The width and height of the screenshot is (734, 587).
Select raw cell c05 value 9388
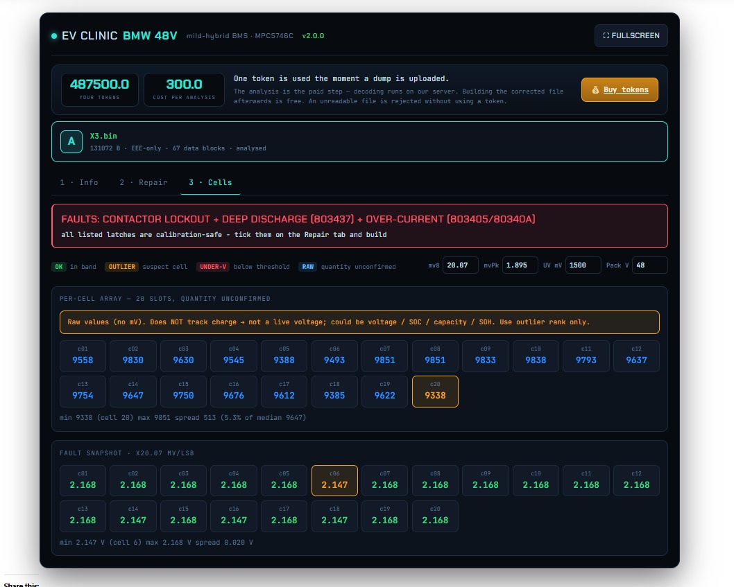(x=284, y=356)
